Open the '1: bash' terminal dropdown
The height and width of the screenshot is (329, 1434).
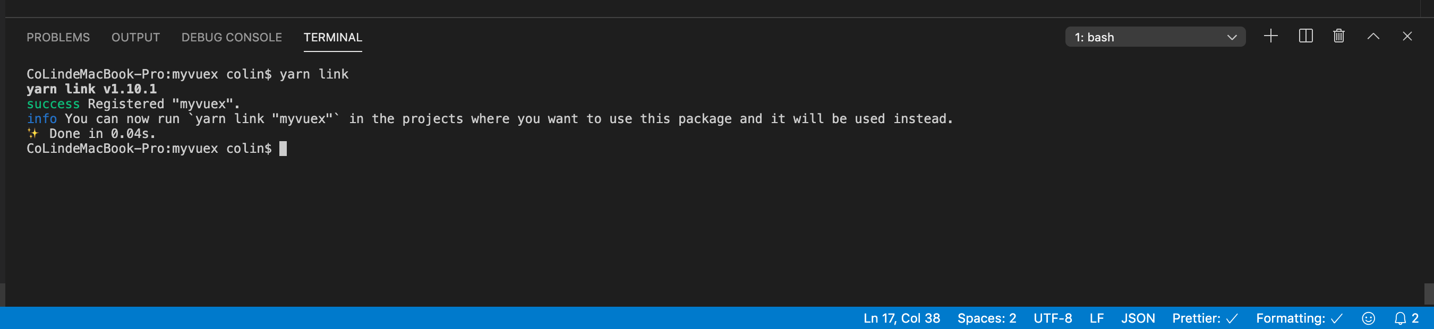[1155, 37]
